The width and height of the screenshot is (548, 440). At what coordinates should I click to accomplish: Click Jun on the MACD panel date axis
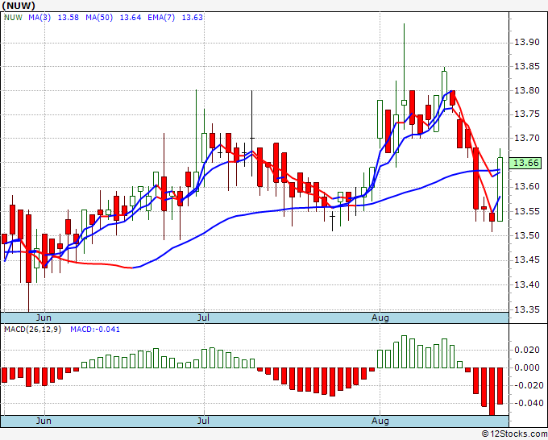pyautogui.click(x=44, y=421)
